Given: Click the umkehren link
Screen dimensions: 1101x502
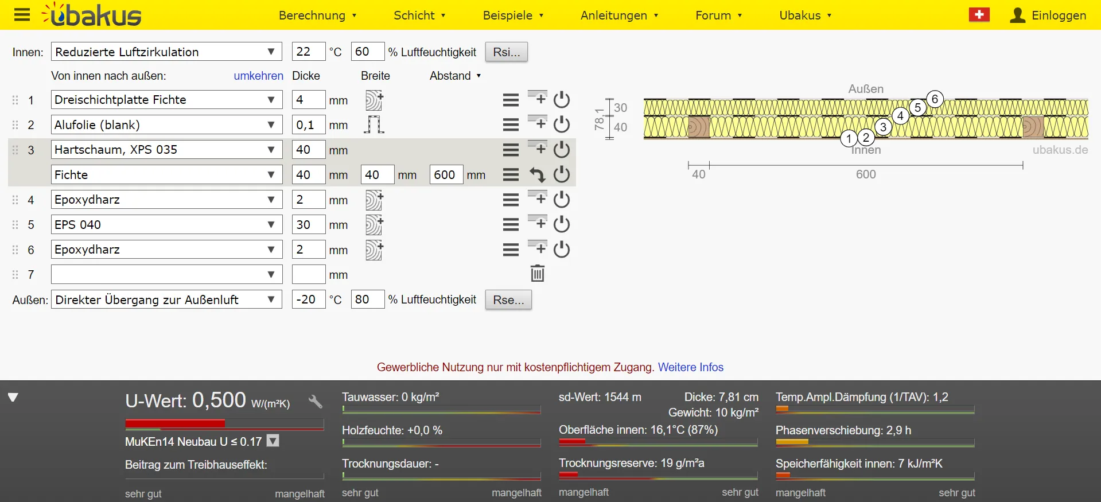Looking at the screenshot, I should coord(258,76).
